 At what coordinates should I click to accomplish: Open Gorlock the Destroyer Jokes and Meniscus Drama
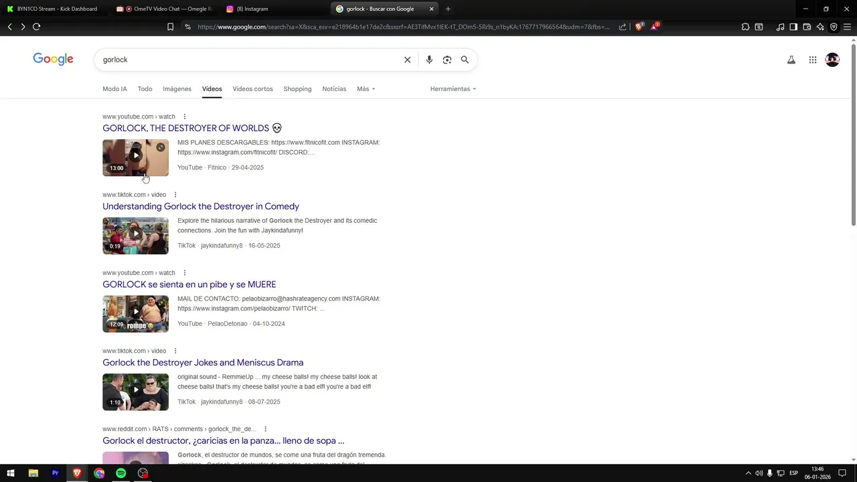coord(203,363)
